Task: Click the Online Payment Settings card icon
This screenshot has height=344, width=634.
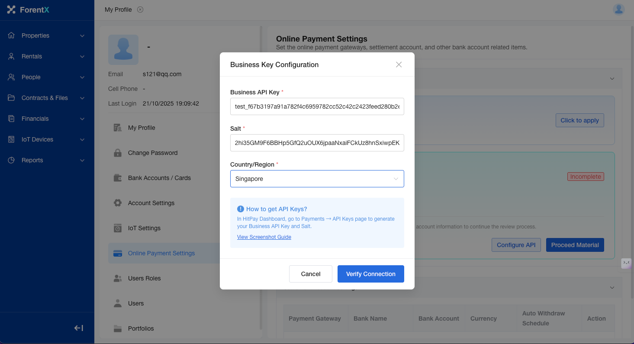Action: pos(117,254)
